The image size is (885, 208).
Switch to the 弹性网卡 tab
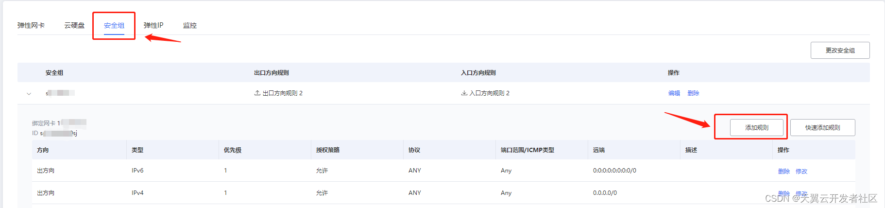pyautogui.click(x=31, y=25)
